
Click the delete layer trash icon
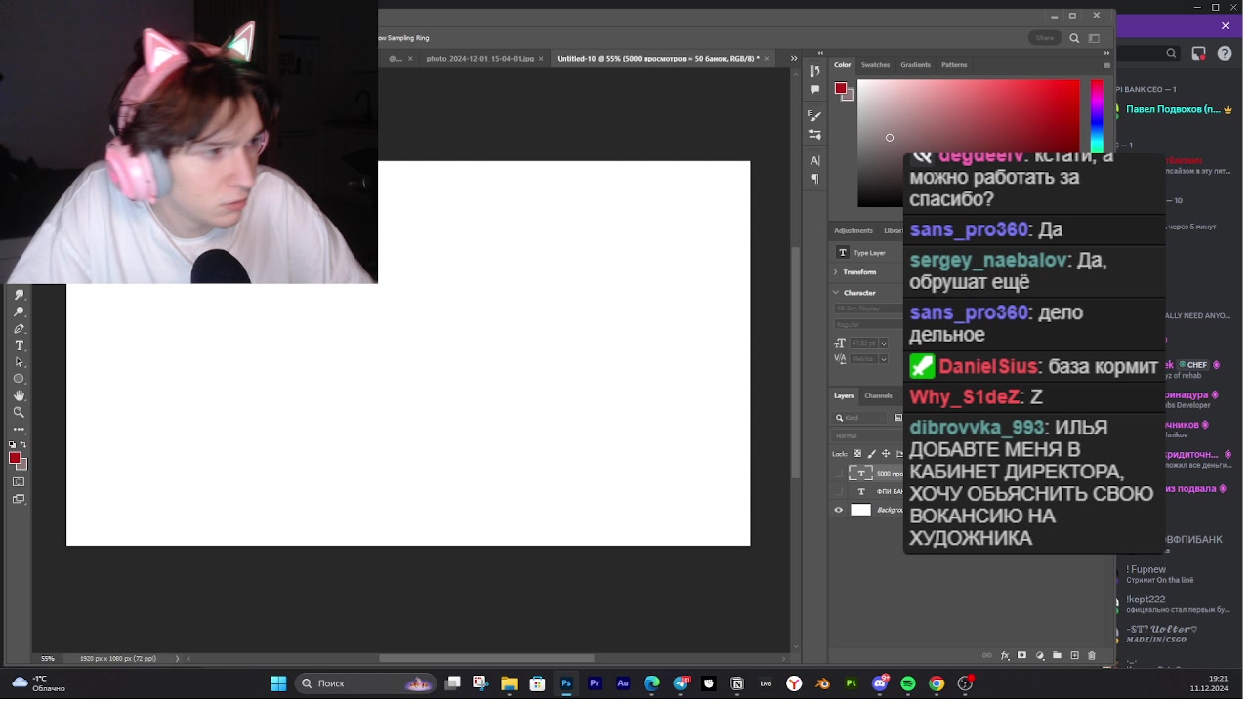tap(1092, 655)
